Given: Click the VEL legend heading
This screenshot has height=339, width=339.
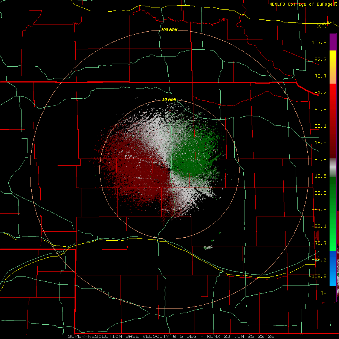Looking at the screenshot, I should click(331, 23).
